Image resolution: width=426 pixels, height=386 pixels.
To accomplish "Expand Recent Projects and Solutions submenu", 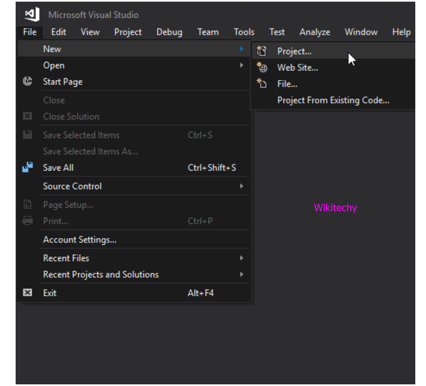I will [242, 275].
